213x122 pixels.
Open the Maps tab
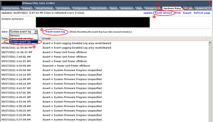coord(139,8)
